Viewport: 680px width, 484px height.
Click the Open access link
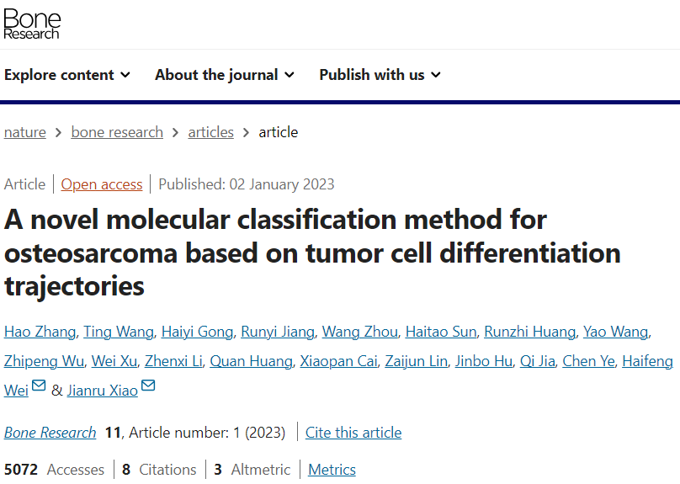tap(102, 184)
